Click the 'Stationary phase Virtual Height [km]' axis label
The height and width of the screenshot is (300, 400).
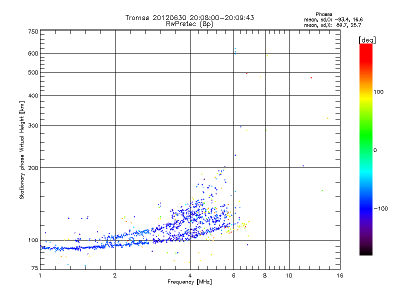click(x=22, y=150)
